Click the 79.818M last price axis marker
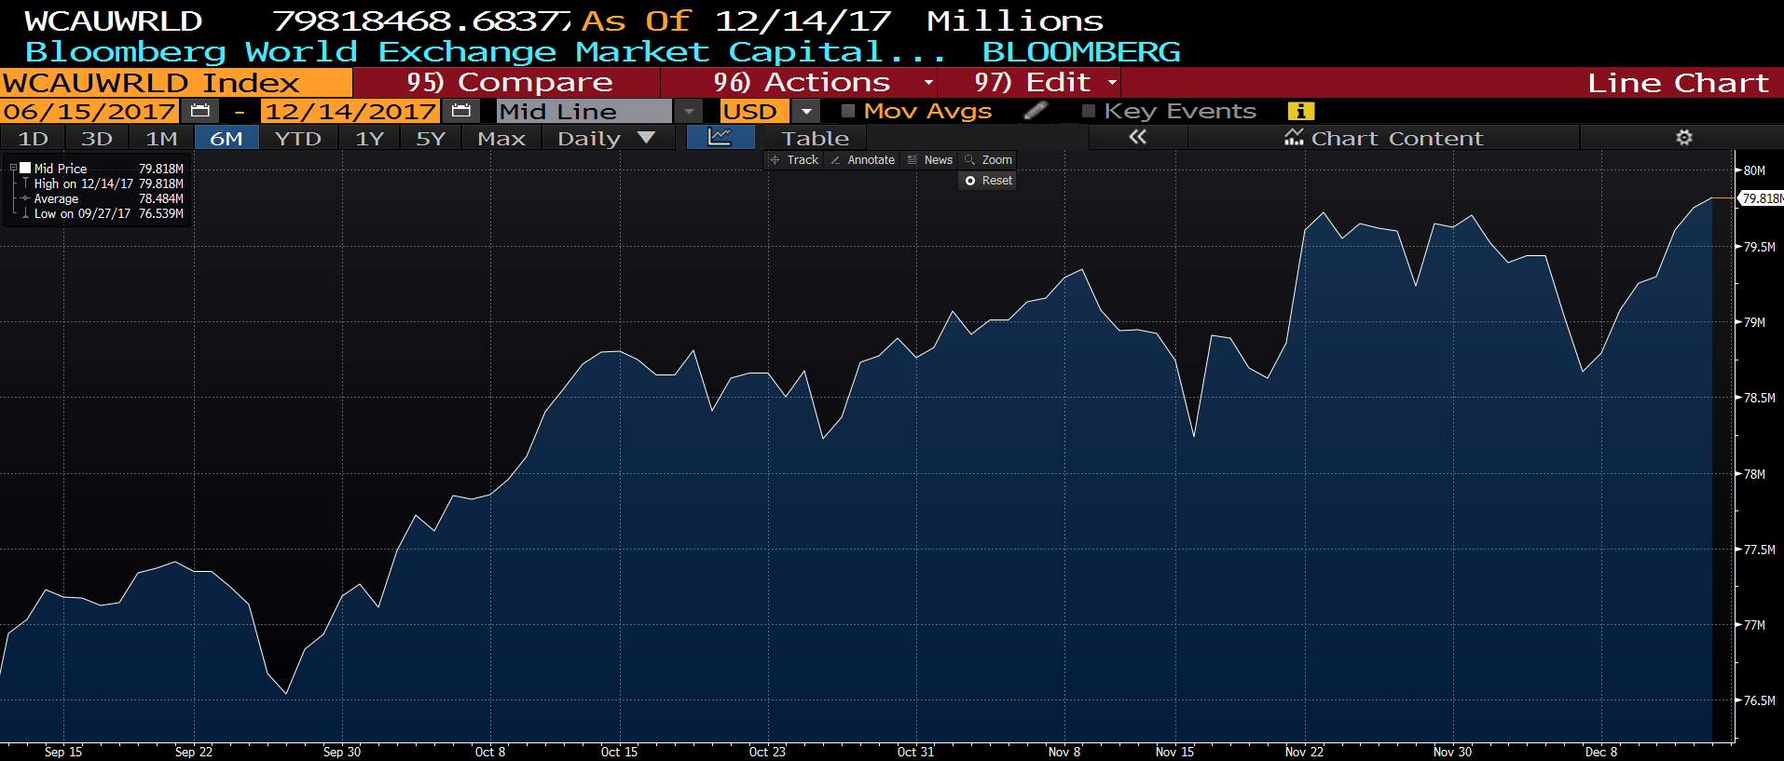This screenshot has width=1784, height=761. [x=1762, y=198]
